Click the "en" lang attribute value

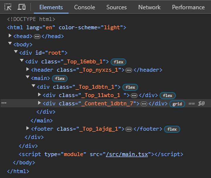click(49, 27)
